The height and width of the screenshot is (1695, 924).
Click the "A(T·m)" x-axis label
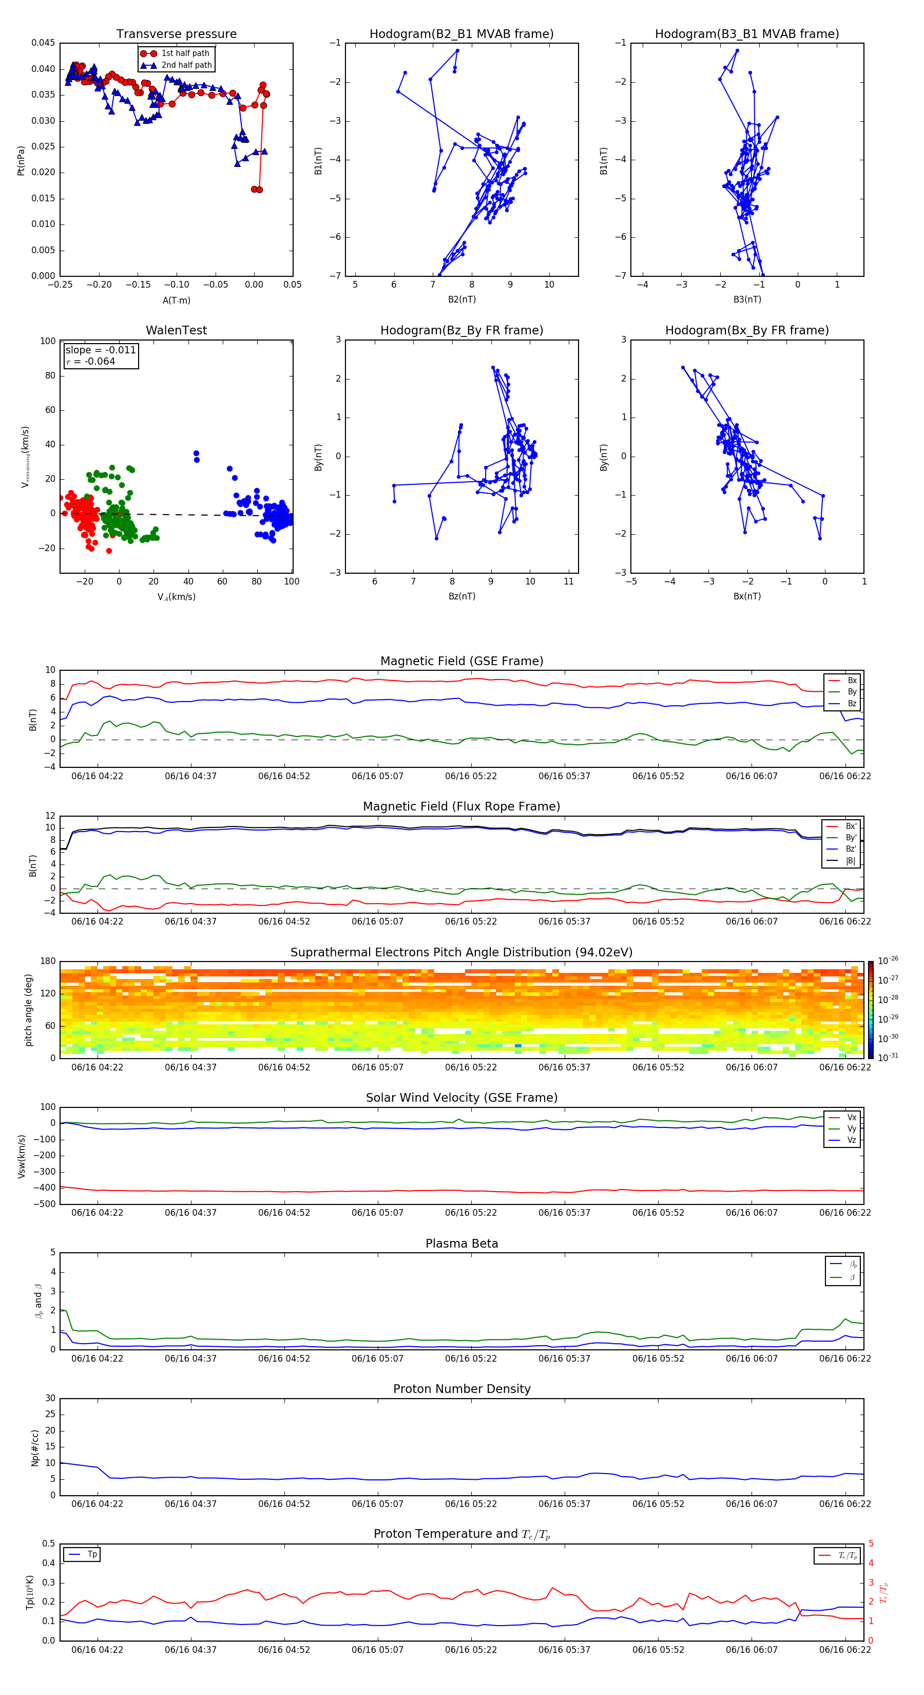tap(176, 300)
